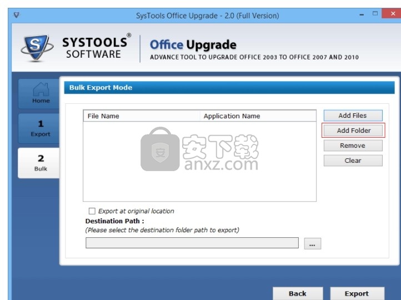Enable Export at original location checkbox

(92, 211)
